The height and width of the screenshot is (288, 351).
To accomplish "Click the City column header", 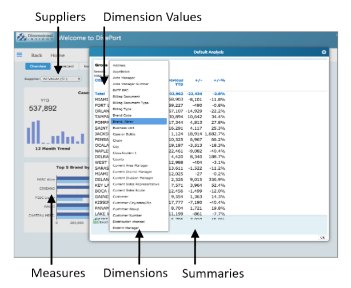I will [98, 81].
